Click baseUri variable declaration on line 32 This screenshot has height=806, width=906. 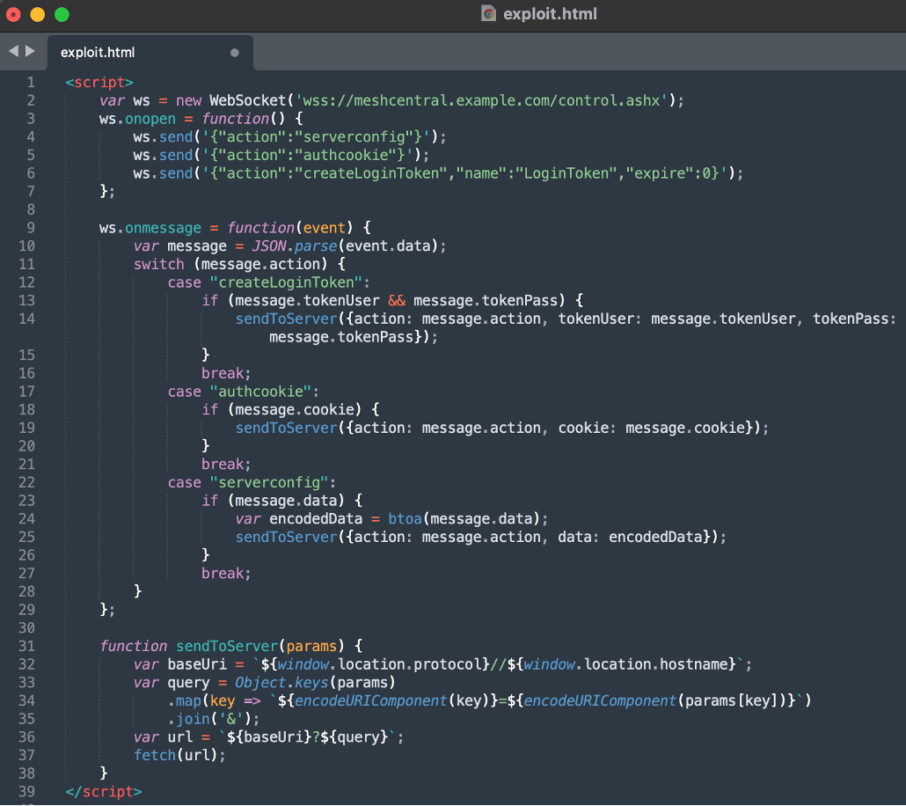tap(197, 664)
